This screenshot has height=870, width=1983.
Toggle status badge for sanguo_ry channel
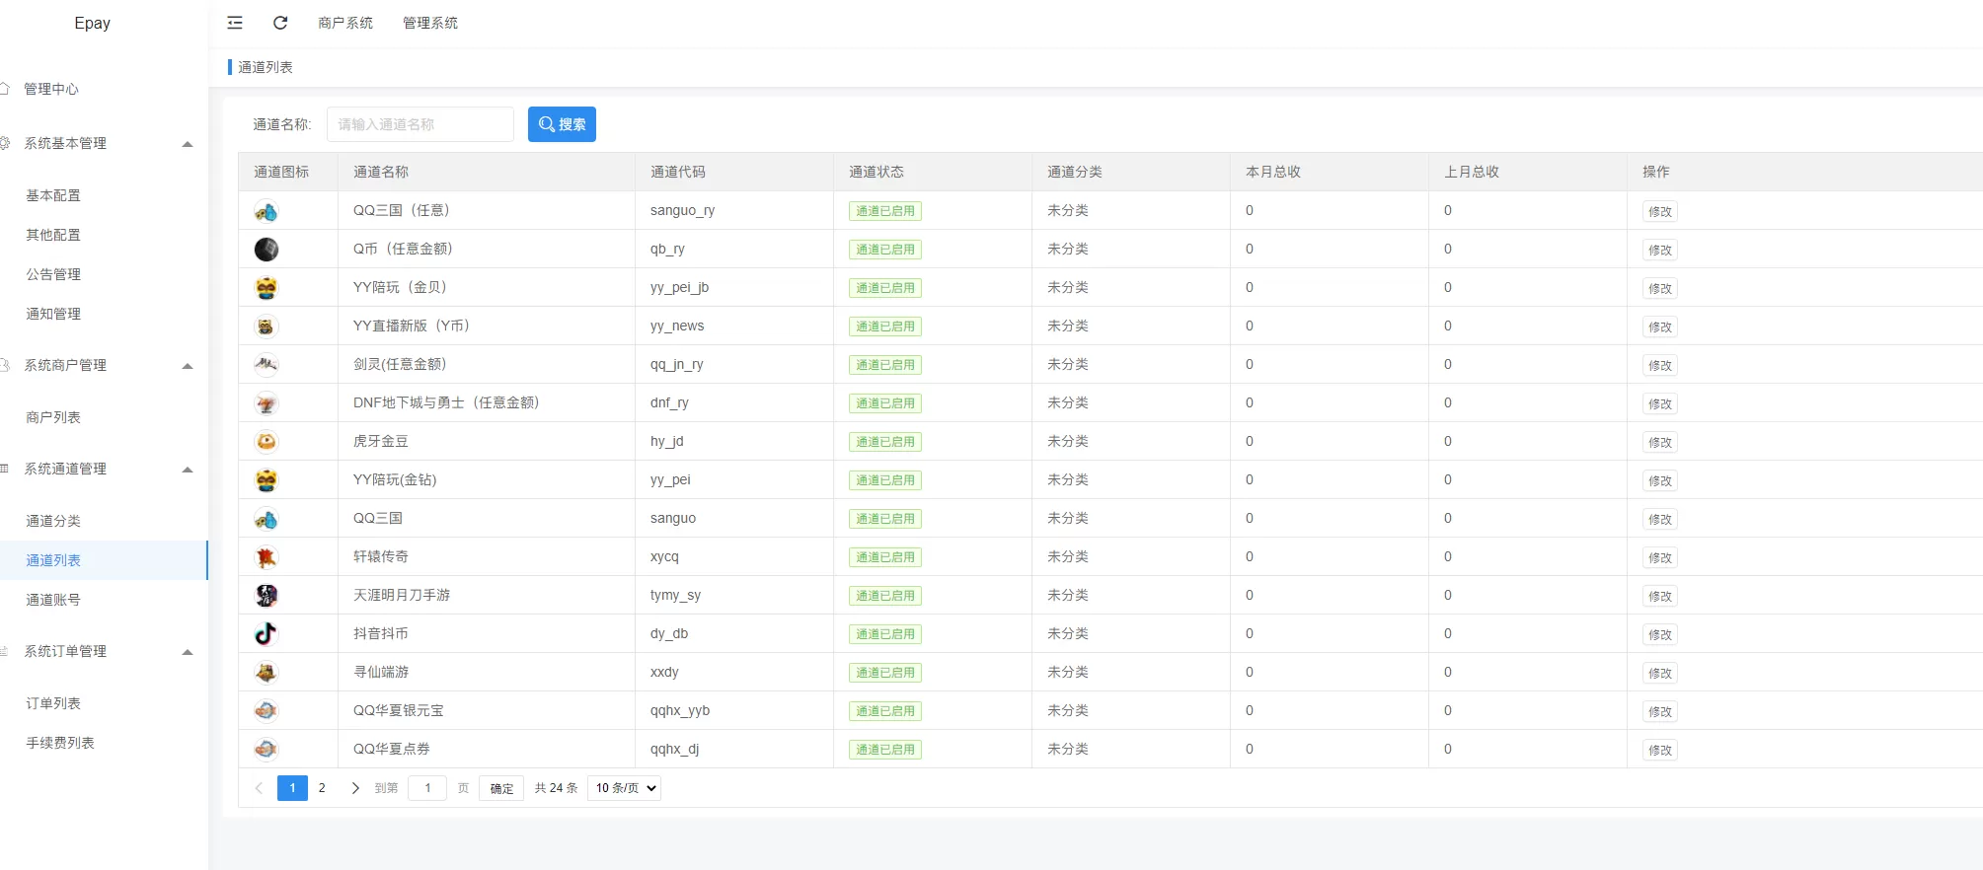(884, 211)
